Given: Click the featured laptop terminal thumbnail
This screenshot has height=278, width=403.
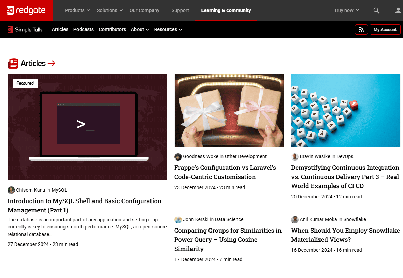Looking at the screenshot, I should [87, 127].
